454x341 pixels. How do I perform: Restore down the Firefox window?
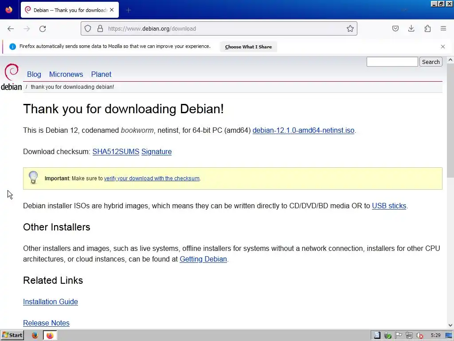441,4
